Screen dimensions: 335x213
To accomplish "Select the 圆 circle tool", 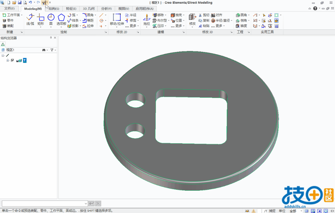I will coord(51,20).
